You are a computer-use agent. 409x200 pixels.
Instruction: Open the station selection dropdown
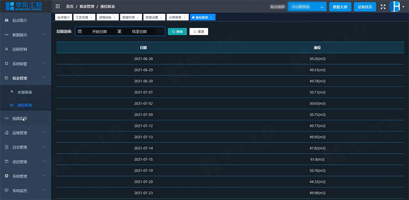(307, 7)
